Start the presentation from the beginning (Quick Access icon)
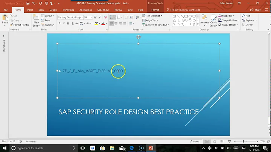271x152 pixels. [x=46, y=3]
